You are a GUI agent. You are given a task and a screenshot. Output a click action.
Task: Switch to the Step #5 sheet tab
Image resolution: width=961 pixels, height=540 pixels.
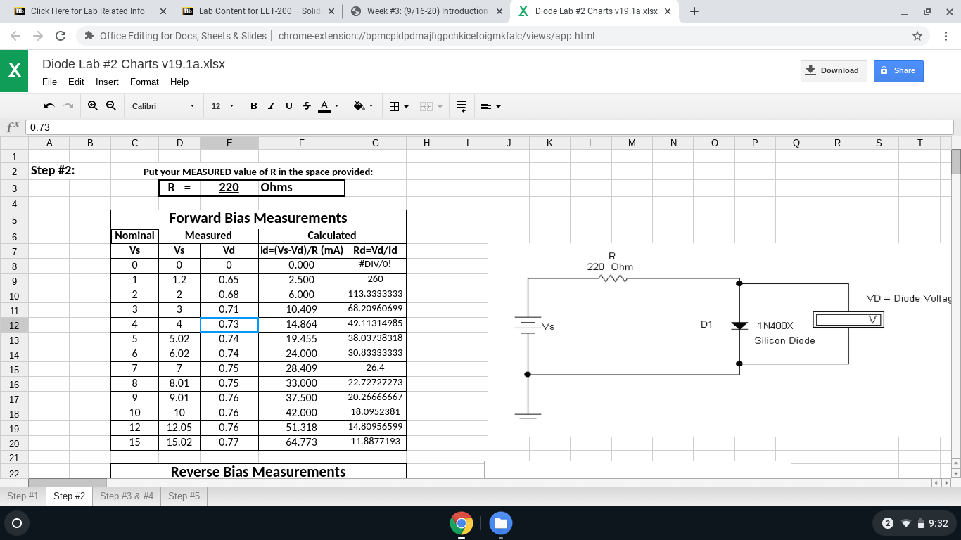[184, 496]
